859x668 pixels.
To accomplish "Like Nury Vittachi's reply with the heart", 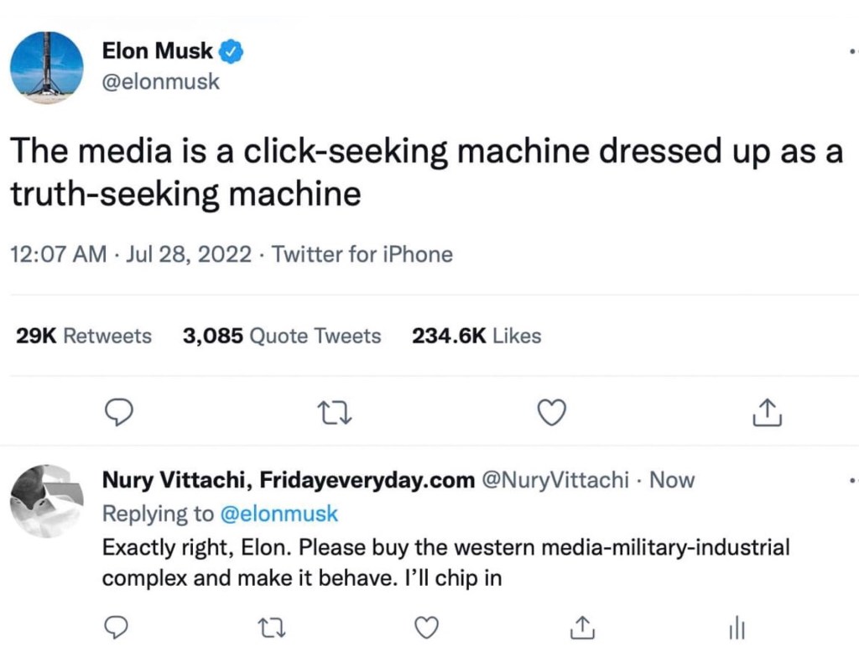I will [428, 627].
